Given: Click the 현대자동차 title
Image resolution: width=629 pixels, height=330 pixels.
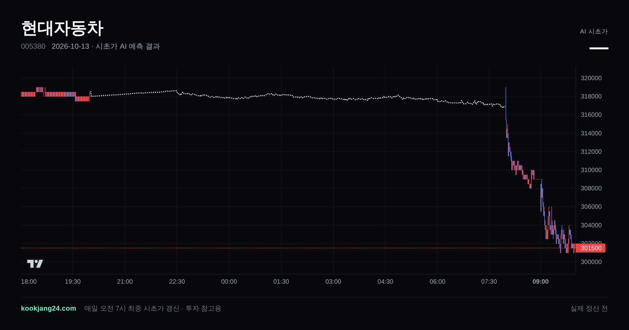Looking at the screenshot, I should (62, 28).
